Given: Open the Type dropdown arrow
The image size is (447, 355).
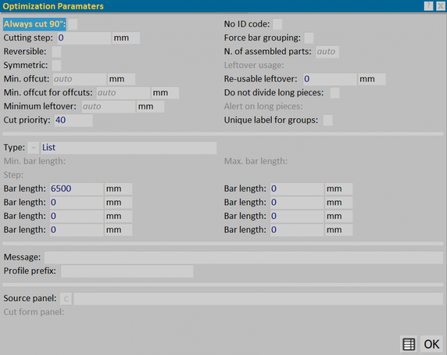Looking at the screenshot, I should coord(34,147).
